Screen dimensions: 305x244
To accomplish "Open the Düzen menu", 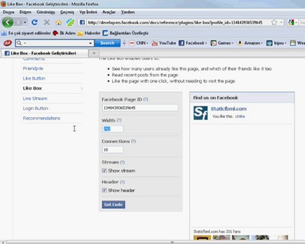I will point(25,12).
